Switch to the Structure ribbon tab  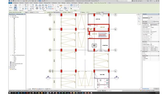point(22,3)
